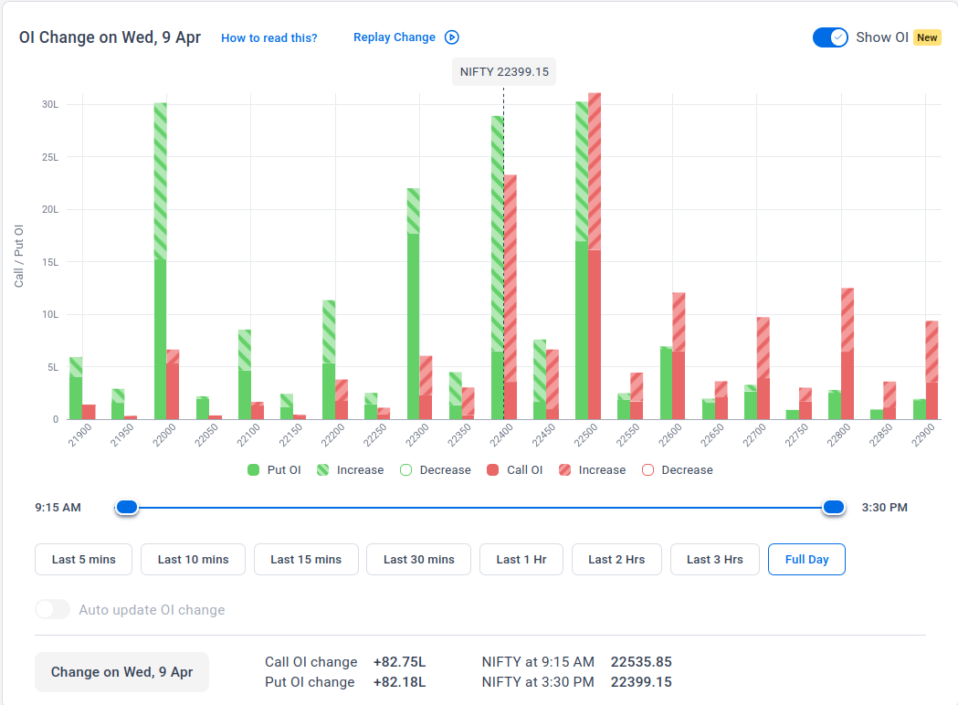Click the green Put OI bar at 22000

tap(160, 261)
